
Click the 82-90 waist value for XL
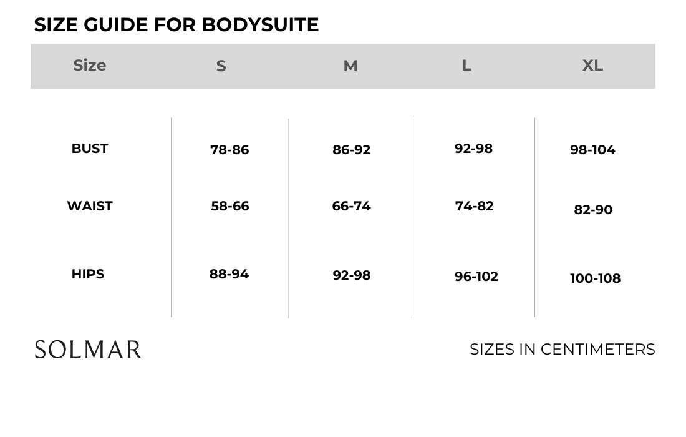(x=593, y=210)
